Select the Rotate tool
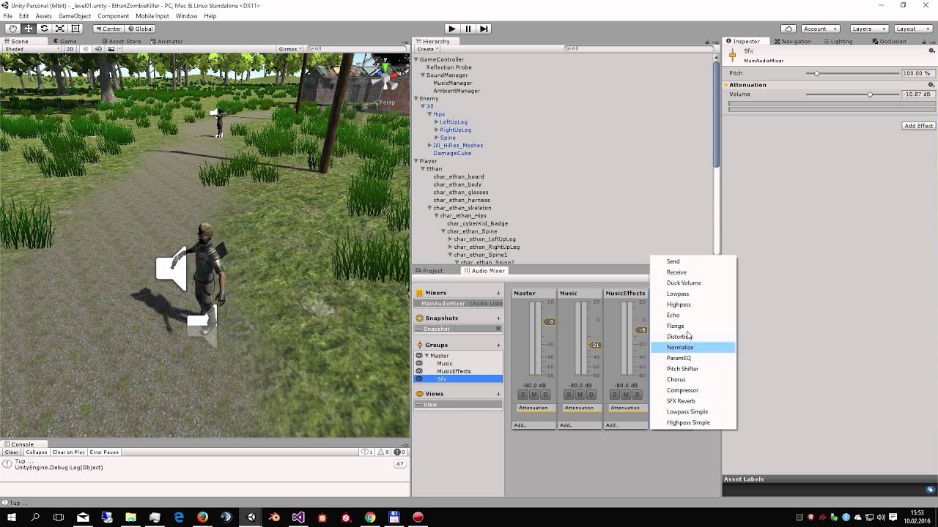The width and height of the screenshot is (938, 527). coord(44,29)
